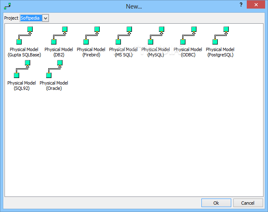Viewport: 268px width, 212px height.
Task: Select Physical Model (ODBC) icon
Action: pyautogui.click(x=188, y=36)
